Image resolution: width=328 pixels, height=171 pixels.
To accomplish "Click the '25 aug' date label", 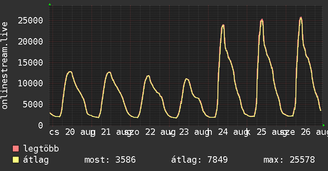I will pos(271,132).
